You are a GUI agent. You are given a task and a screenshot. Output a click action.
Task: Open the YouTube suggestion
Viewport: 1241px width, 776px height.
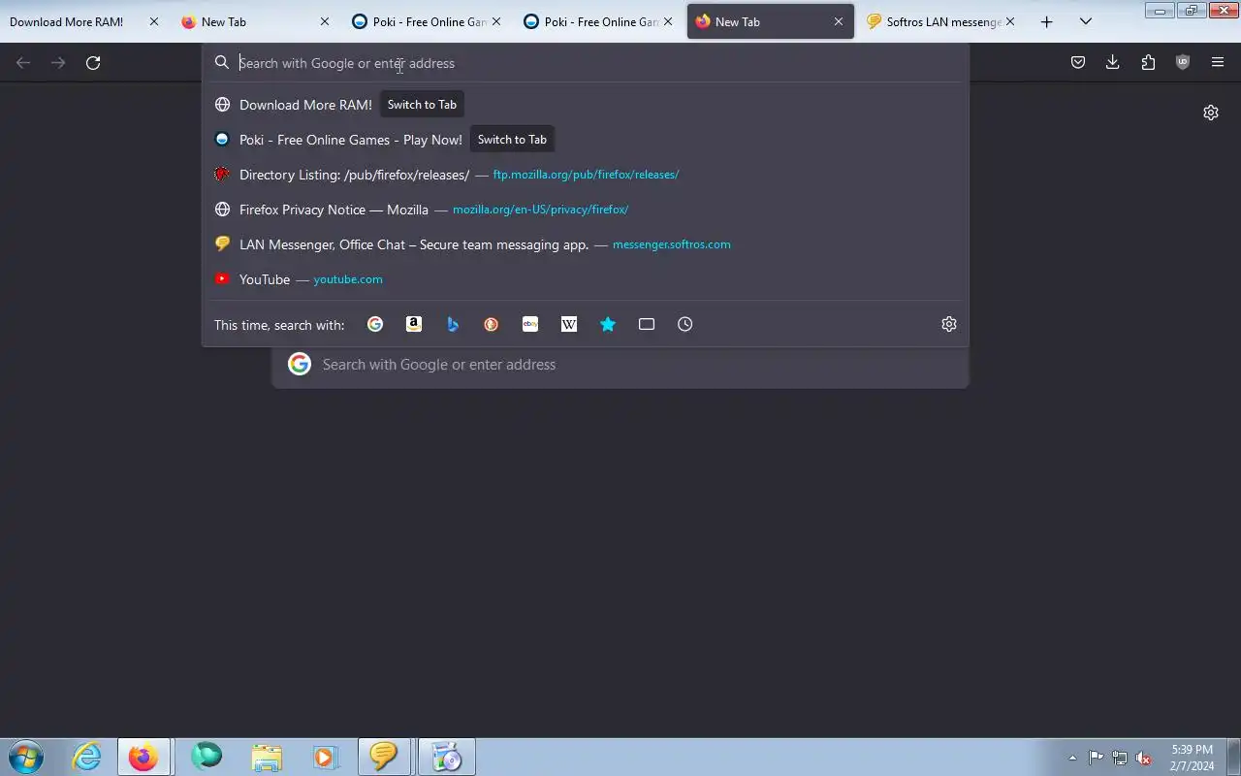(x=586, y=279)
